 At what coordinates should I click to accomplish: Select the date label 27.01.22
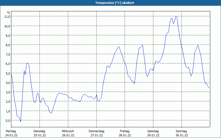point(96,135)
